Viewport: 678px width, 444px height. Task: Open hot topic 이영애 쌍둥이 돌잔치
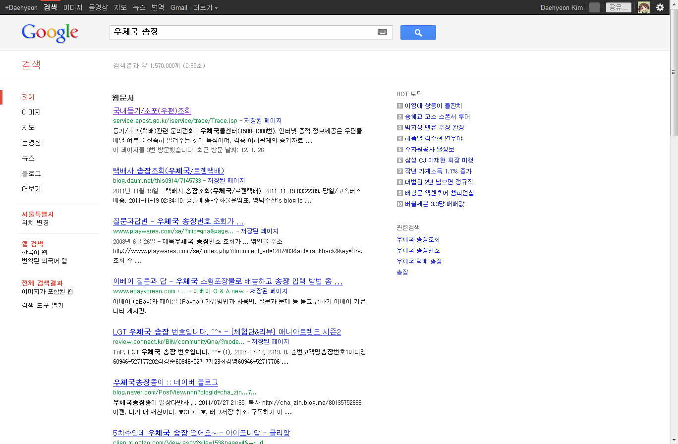pos(433,106)
